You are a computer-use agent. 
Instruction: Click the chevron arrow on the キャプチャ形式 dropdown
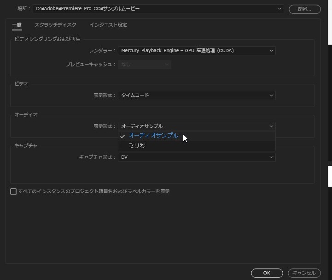[271, 157]
